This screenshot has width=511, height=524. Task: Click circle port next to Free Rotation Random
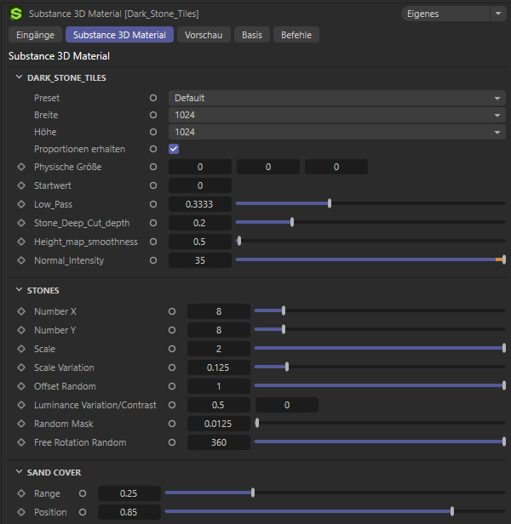pos(172,442)
